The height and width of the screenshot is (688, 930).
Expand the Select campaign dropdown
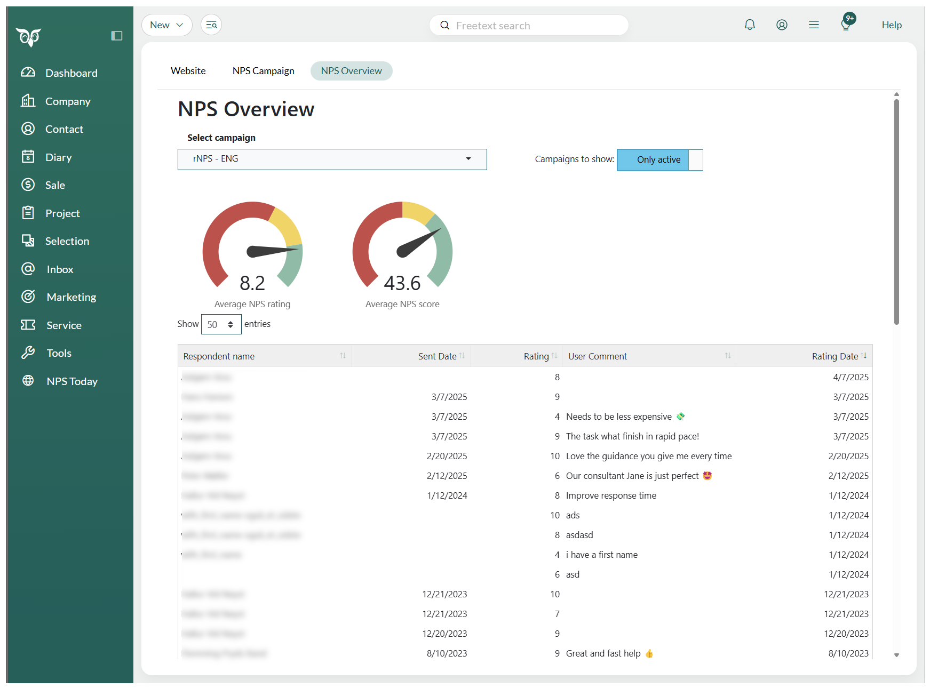[332, 159]
